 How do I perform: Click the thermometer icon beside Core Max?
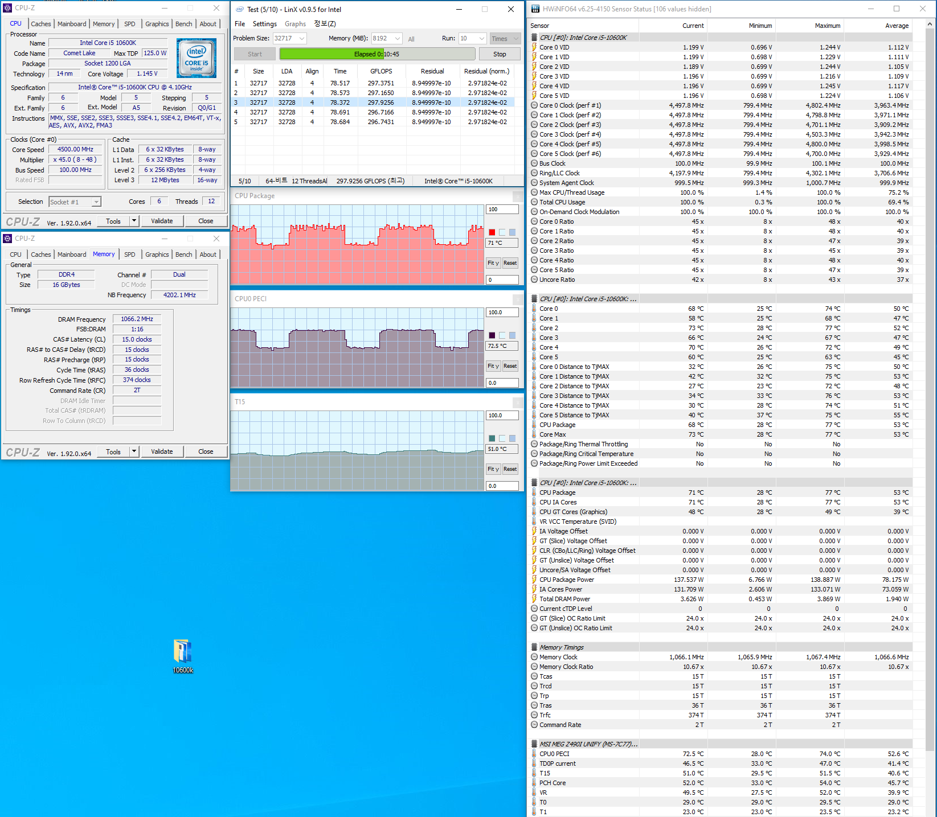[x=534, y=434]
